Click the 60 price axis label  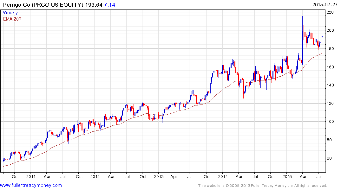coord(329,158)
